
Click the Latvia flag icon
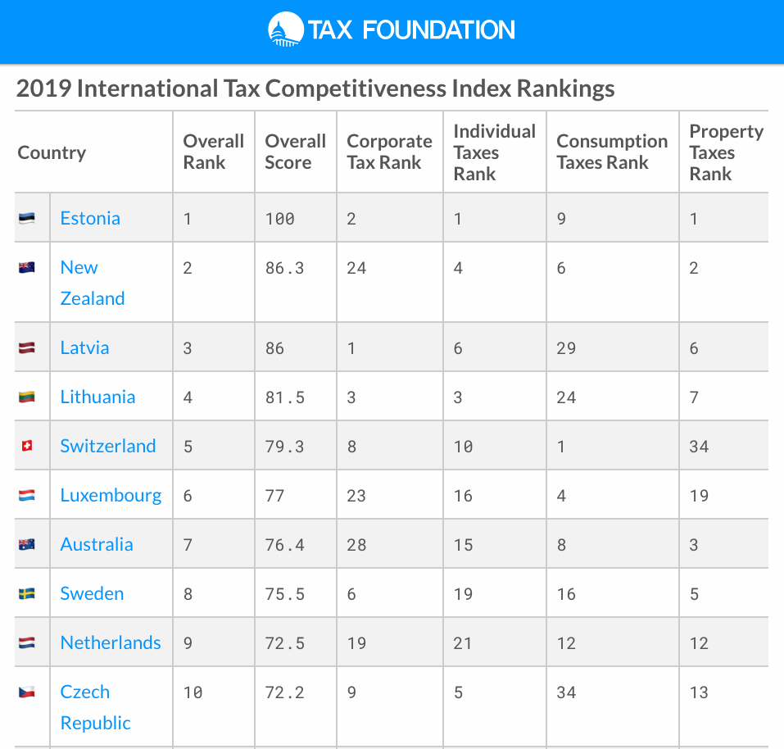(x=27, y=347)
